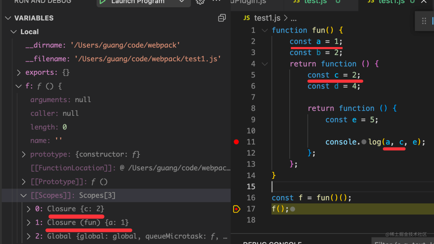The image size is (434, 244).
Task: Place cursor on const f = fun()(); line
Action: tap(311, 198)
